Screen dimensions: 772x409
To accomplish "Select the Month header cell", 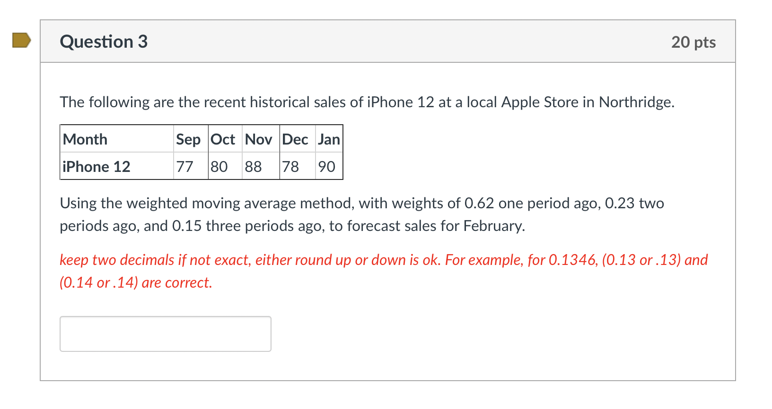I will [85, 139].
